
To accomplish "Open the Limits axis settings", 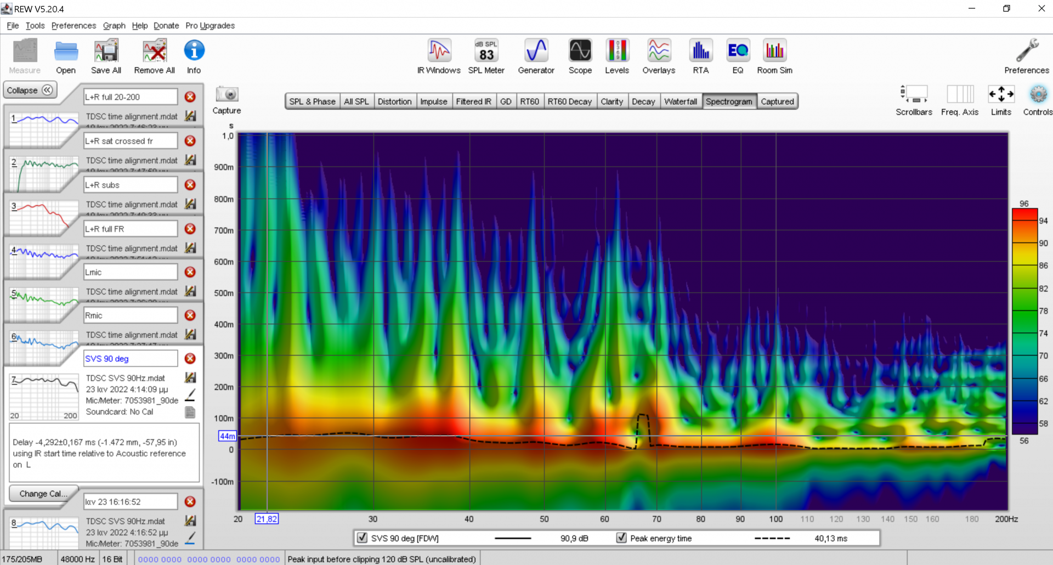I will coord(1001,95).
